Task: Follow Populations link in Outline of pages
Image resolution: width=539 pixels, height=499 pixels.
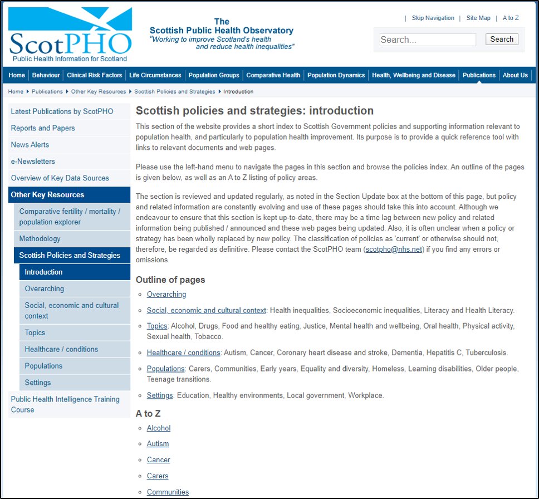Action: click(166, 369)
